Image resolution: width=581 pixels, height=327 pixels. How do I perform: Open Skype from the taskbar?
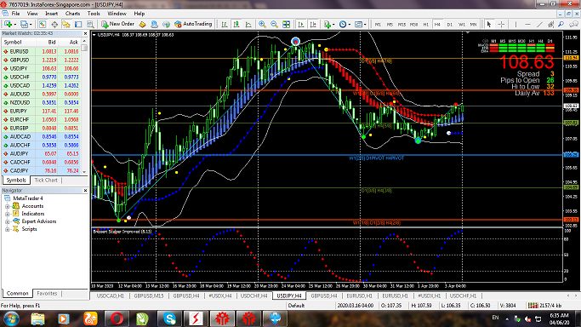(169, 318)
